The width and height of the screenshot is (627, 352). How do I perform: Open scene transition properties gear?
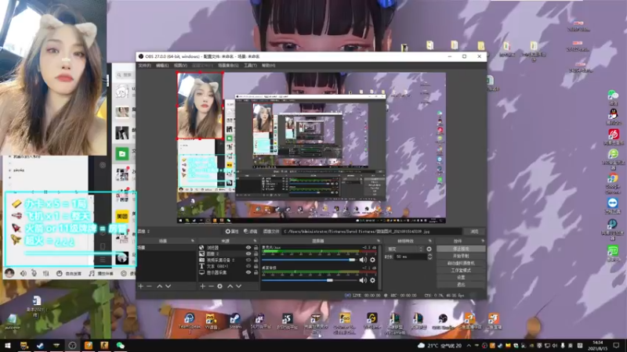point(429,249)
